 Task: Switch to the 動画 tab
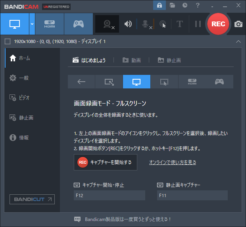pyautogui.click(x=131, y=60)
